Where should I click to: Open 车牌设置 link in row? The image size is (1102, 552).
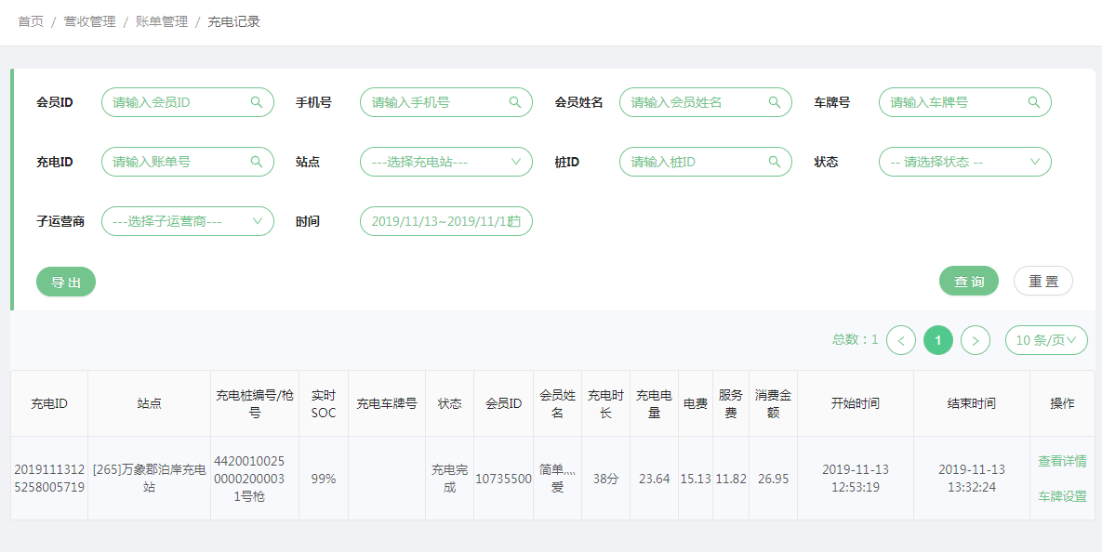pyautogui.click(x=1062, y=496)
